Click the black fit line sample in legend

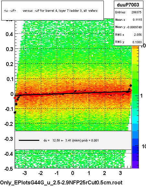pyautogui.click(x=29, y=140)
